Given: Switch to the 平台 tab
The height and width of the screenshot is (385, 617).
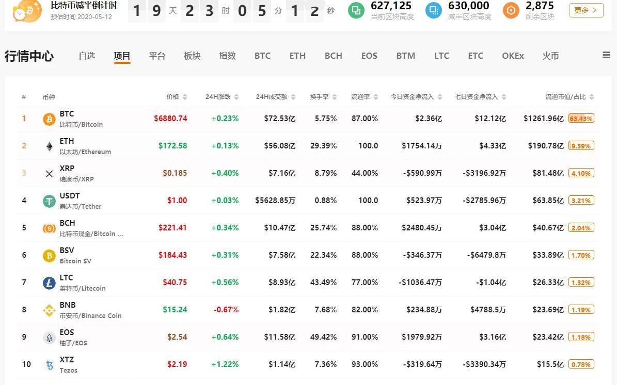Looking at the screenshot, I should click(x=157, y=56).
